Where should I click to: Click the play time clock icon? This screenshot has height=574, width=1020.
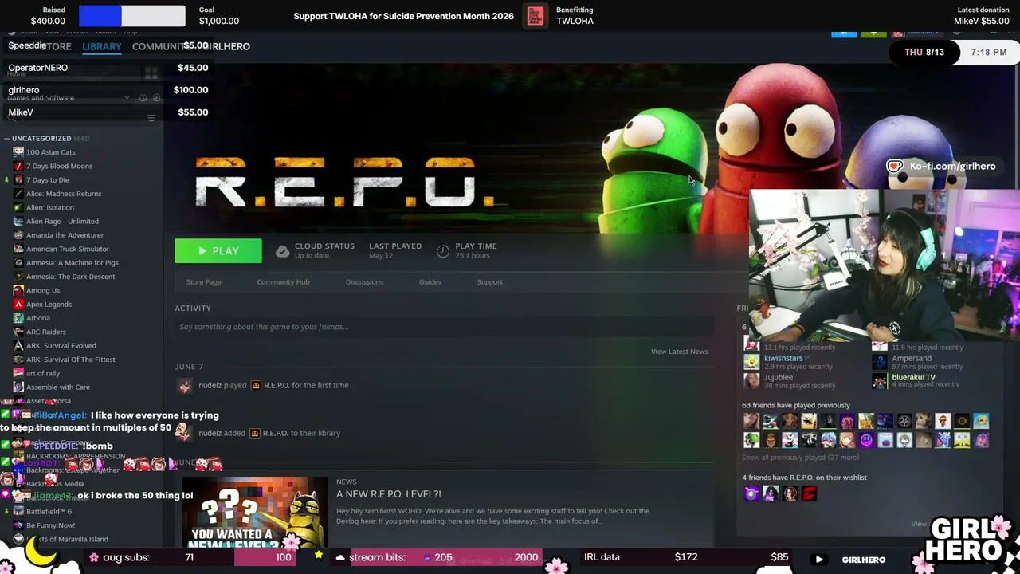[443, 251]
